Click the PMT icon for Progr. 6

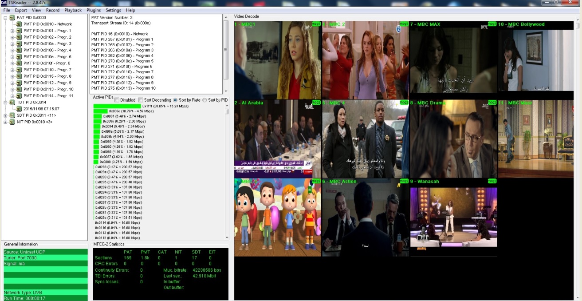coord(19,63)
